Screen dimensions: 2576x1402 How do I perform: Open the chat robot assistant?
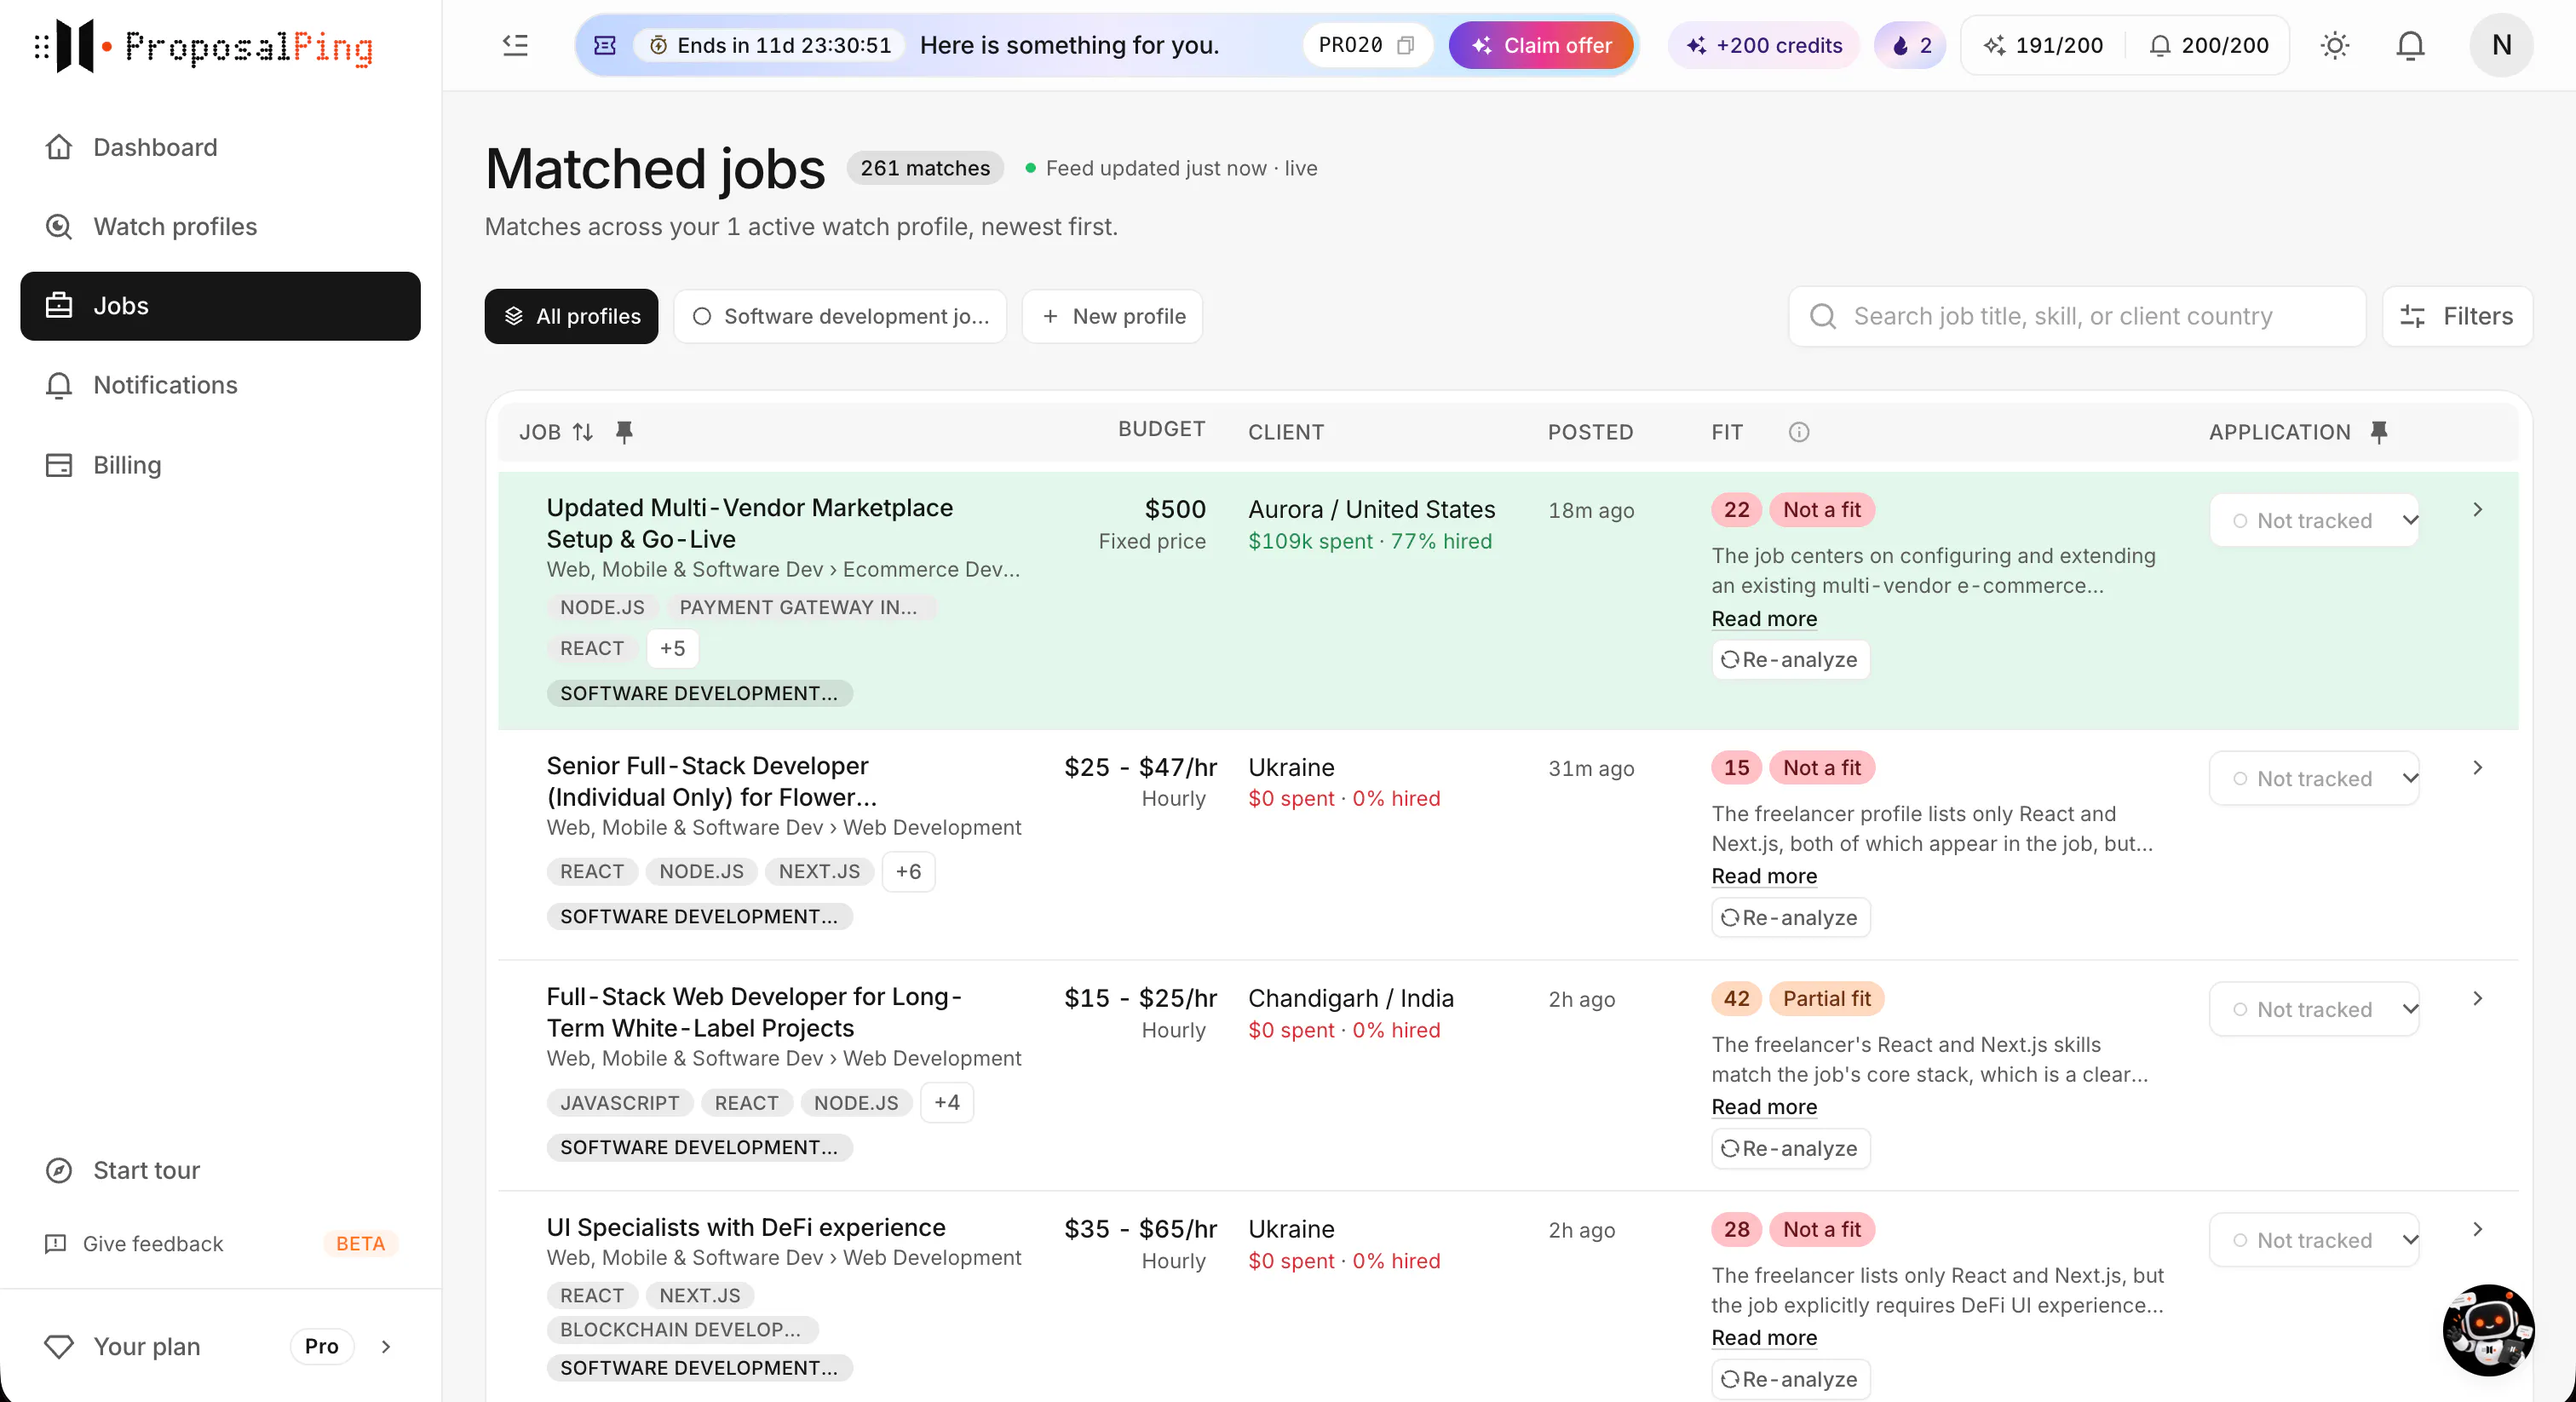click(x=2487, y=1329)
